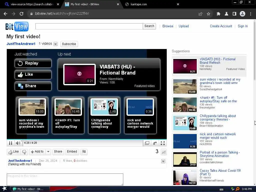Click Replay in the end screen

pos(33,63)
